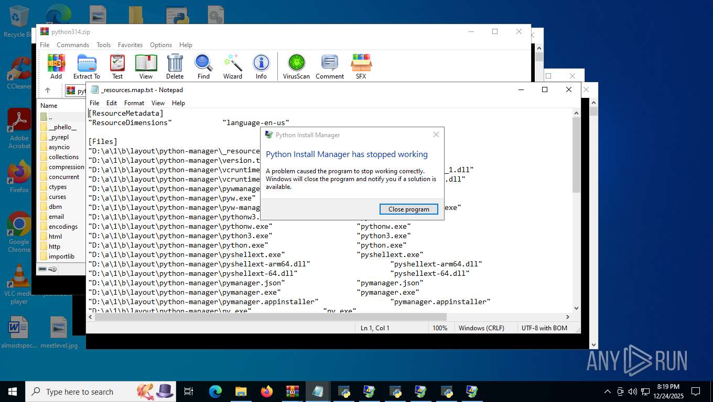Select the asyncio folder in WinRAR

click(59, 147)
